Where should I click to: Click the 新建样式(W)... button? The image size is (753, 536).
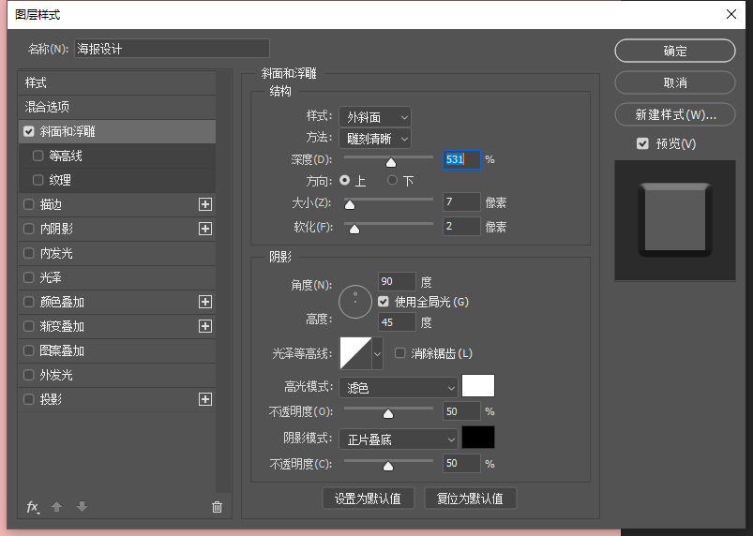click(674, 115)
